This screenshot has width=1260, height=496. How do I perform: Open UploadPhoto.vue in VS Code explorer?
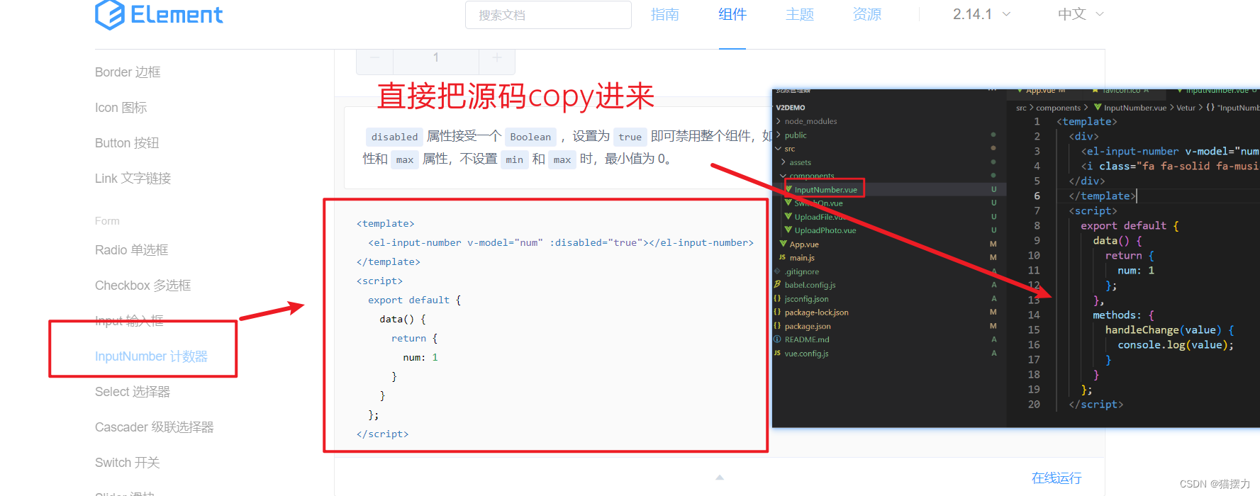(825, 230)
